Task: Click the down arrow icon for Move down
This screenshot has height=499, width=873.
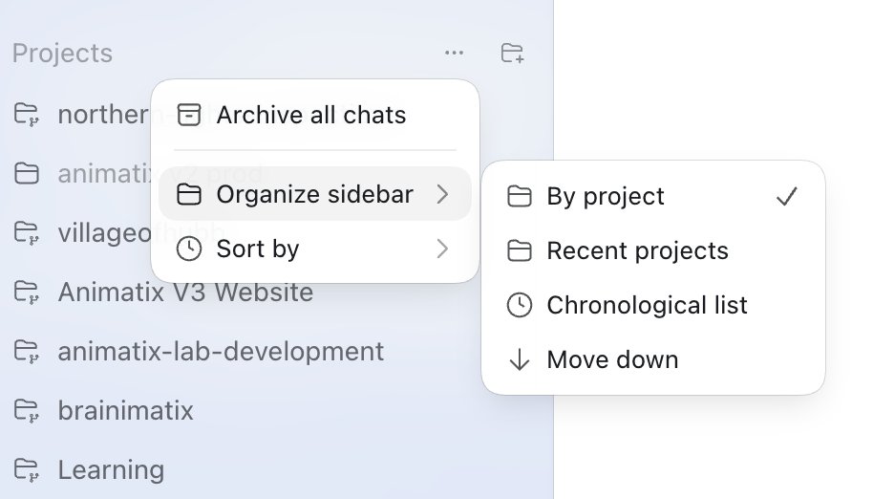Action: [520, 359]
